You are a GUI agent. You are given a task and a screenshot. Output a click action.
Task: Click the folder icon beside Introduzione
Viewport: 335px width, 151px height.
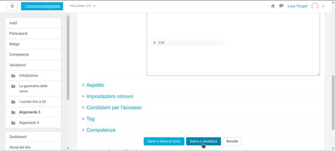13,76
